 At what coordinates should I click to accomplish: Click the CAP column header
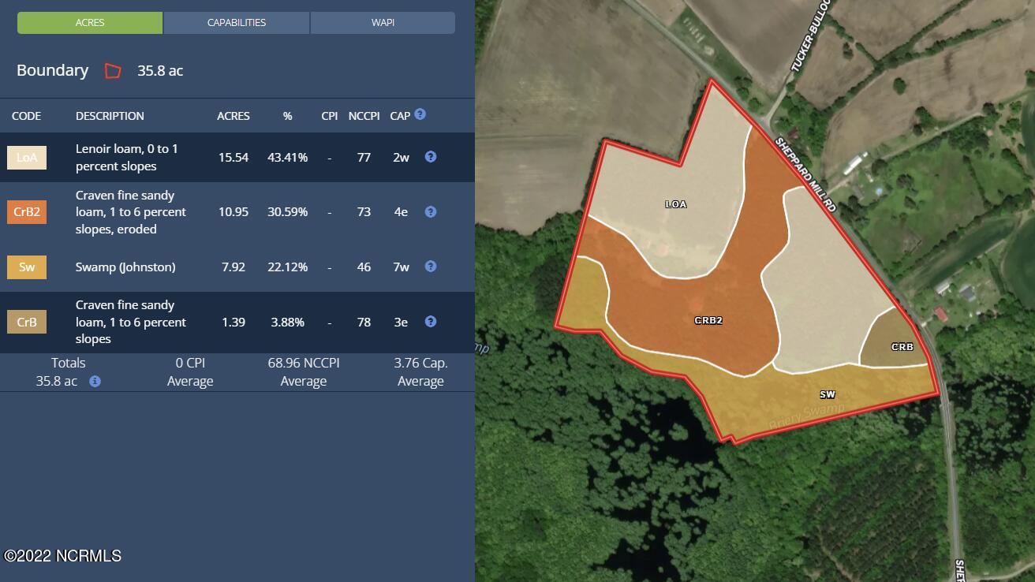pyautogui.click(x=400, y=116)
